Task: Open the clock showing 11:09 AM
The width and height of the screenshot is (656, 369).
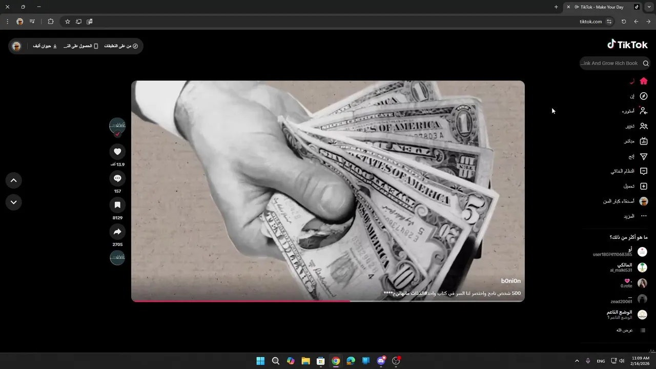Action: pos(641,361)
